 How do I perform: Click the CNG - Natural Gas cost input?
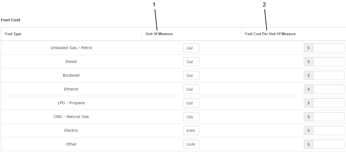328,117
